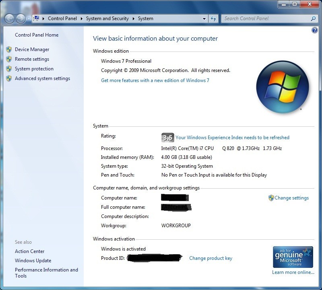Open Device Manager
The width and height of the screenshot is (322, 290).
coord(32,49)
